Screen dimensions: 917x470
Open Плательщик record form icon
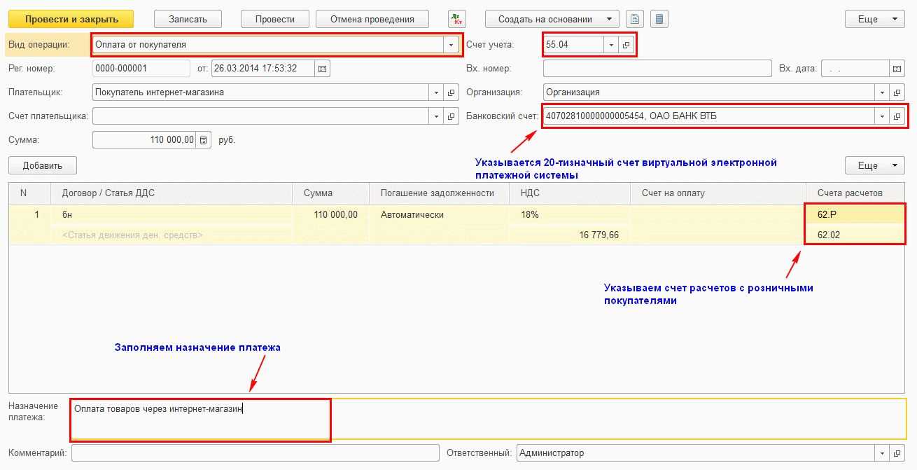[x=451, y=92]
